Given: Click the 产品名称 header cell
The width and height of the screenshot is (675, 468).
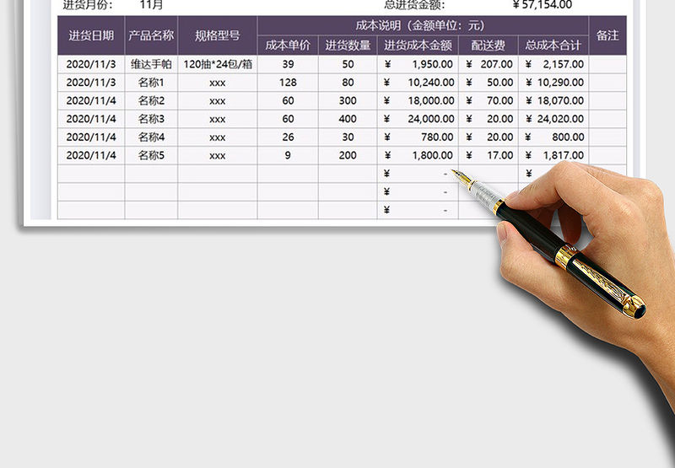Looking at the screenshot, I should 151,35.
